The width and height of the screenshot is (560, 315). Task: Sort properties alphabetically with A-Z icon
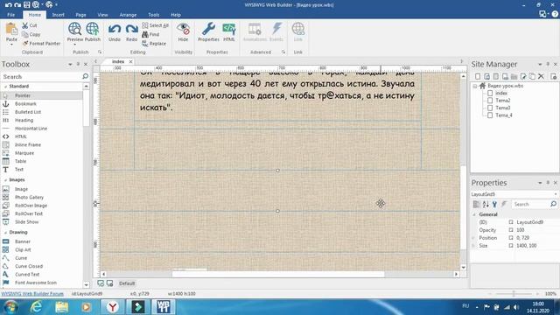[x=486, y=204]
